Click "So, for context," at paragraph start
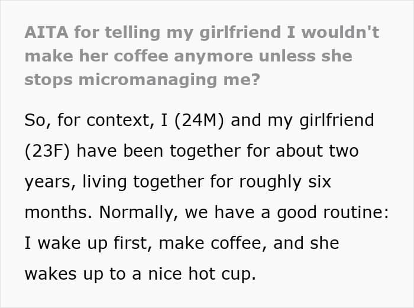This screenshot has height=308, width=414. point(90,121)
